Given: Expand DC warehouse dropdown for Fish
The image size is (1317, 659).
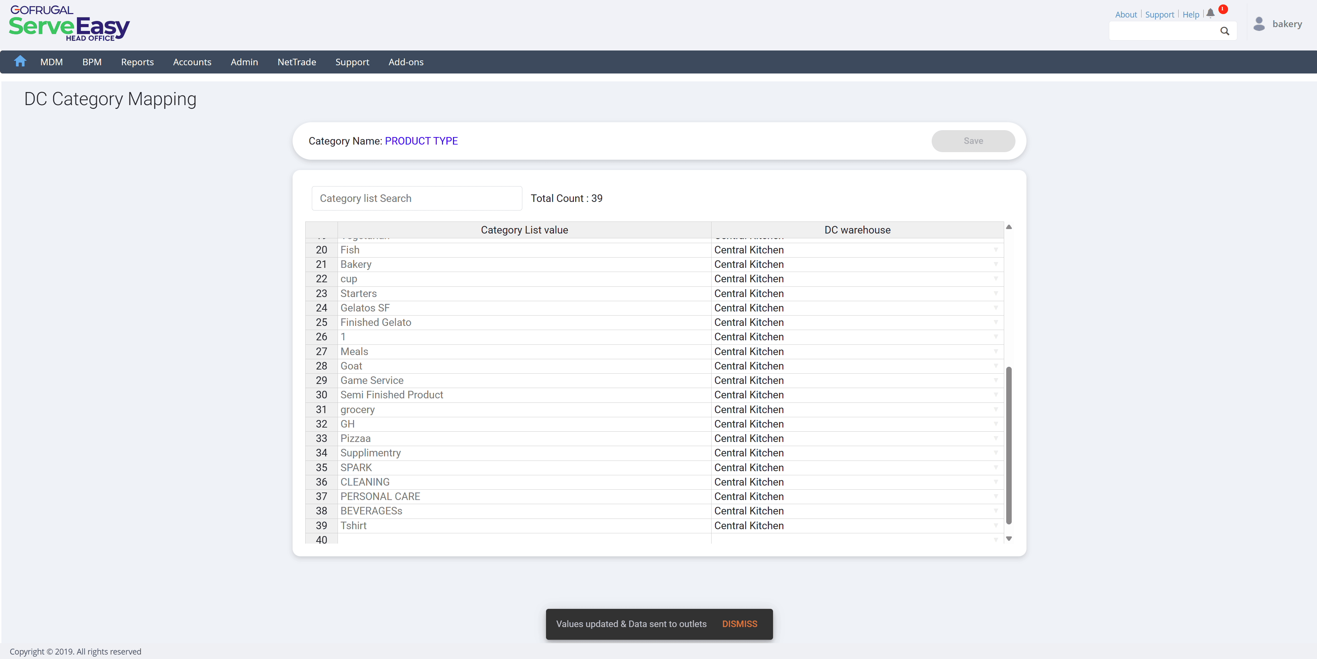Looking at the screenshot, I should (x=996, y=250).
